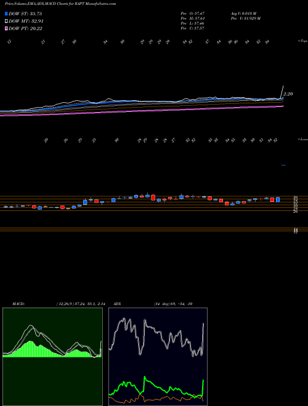Image resolution: width=308 pixels, height=406 pixels.
Task: Click the 'Pre V: 31.929 M' volume value
Action: pyautogui.click(x=245, y=18)
